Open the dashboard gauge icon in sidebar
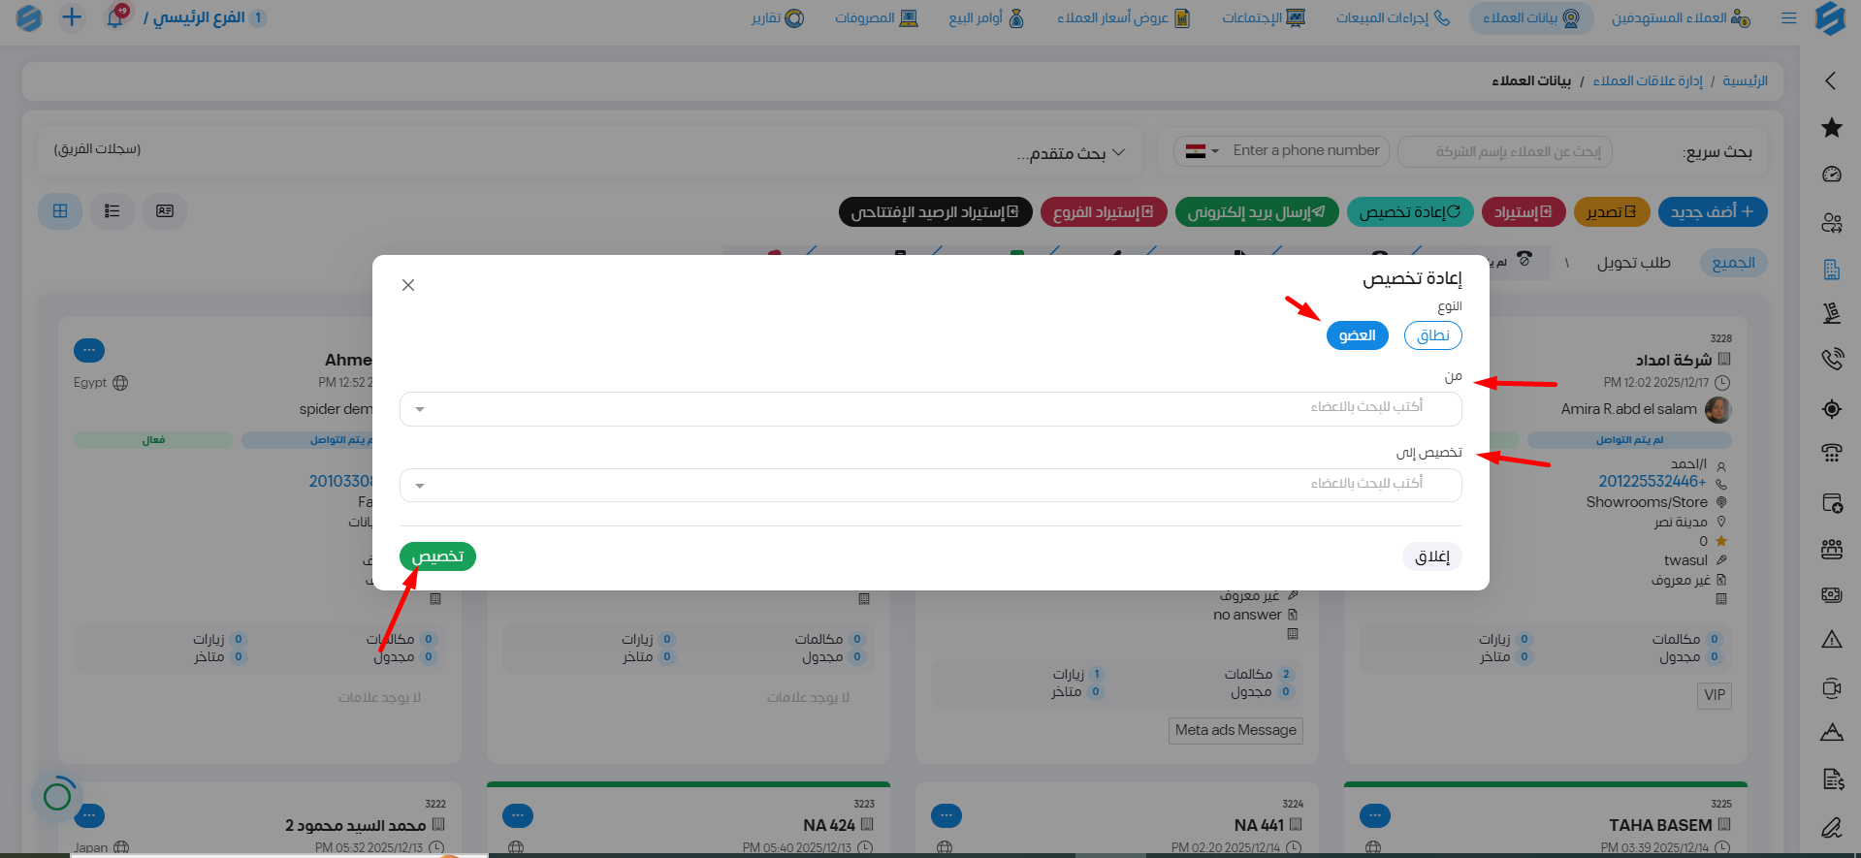This screenshot has width=1861, height=858. [1831, 175]
